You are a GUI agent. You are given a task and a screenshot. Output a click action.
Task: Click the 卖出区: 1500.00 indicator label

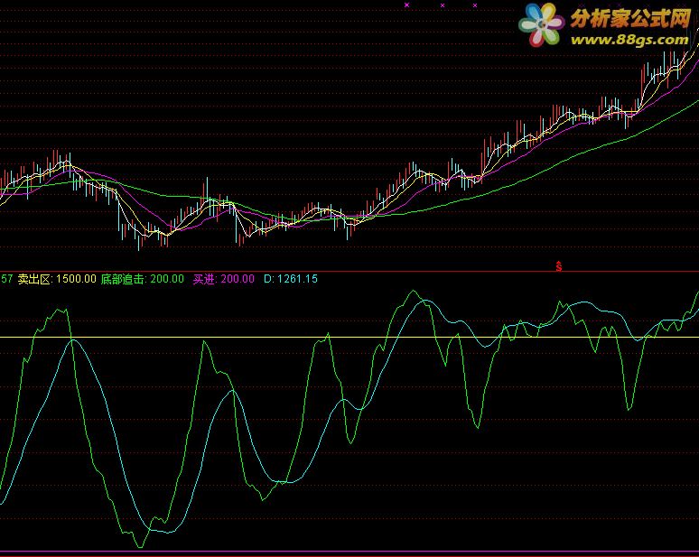tap(57, 279)
